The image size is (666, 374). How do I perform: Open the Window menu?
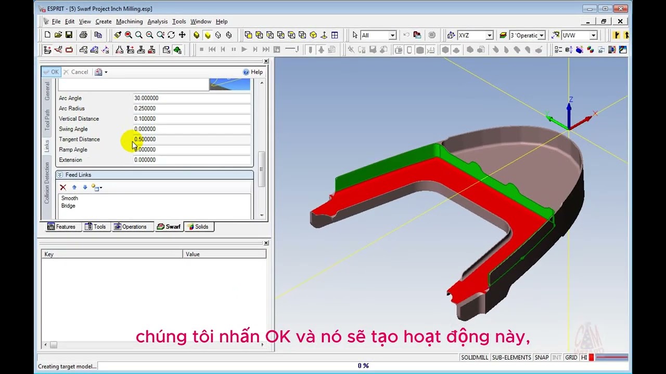coord(200,21)
